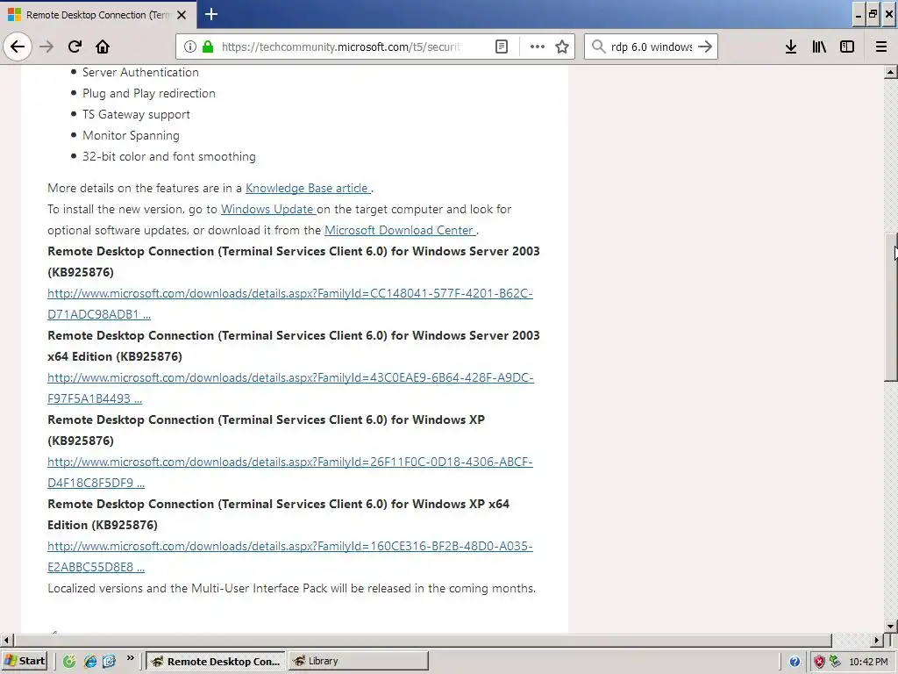Click the vertical scrollbar up arrow
898x674 pixels.
(x=891, y=72)
